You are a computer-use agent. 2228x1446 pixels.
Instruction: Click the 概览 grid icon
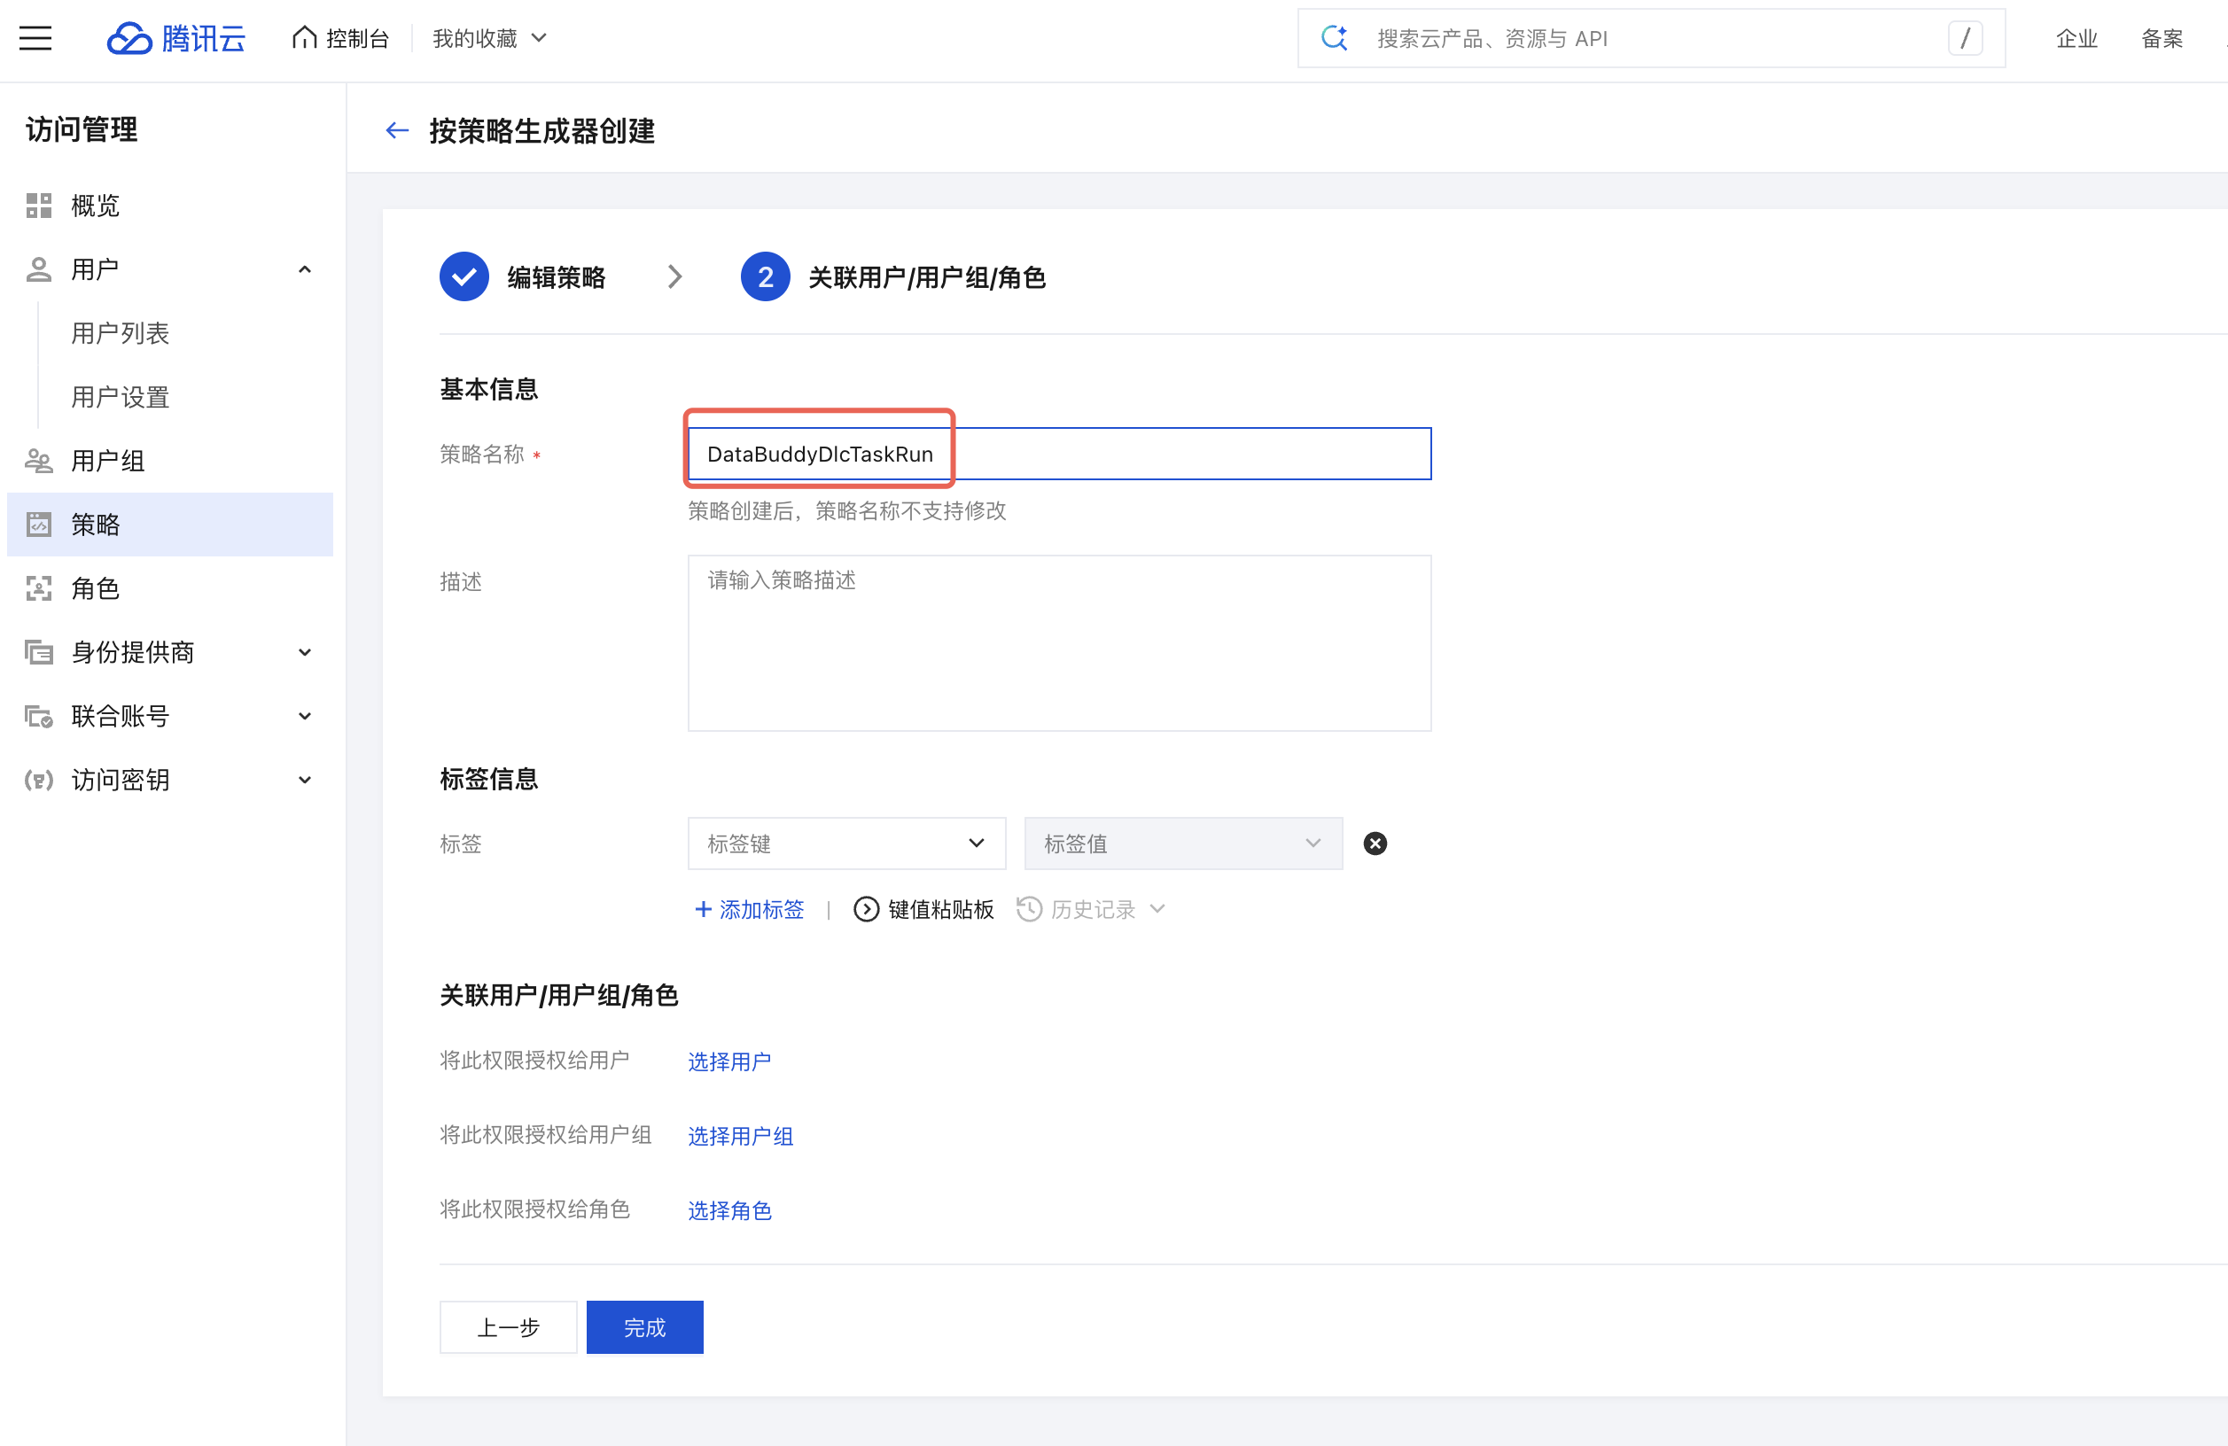click(x=38, y=205)
